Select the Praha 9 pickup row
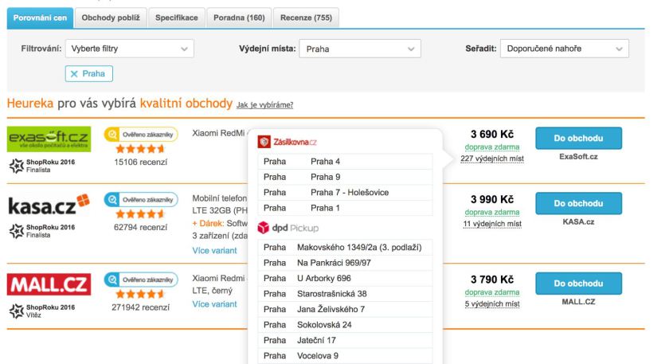The image size is (669, 364). click(x=345, y=177)
